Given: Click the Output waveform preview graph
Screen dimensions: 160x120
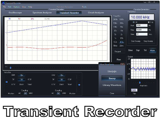Looking at the screenshot, I should point(143,69).
